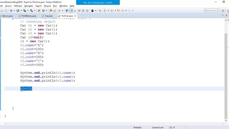This screenshot has width=229, height=129.
Task: Open the New Java Class dropdown arrow
Action: 47,10
